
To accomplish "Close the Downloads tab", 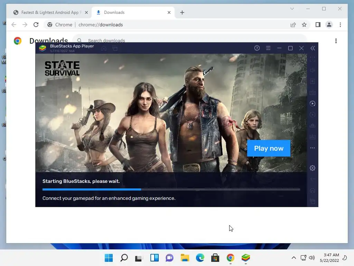I will 169,12.
